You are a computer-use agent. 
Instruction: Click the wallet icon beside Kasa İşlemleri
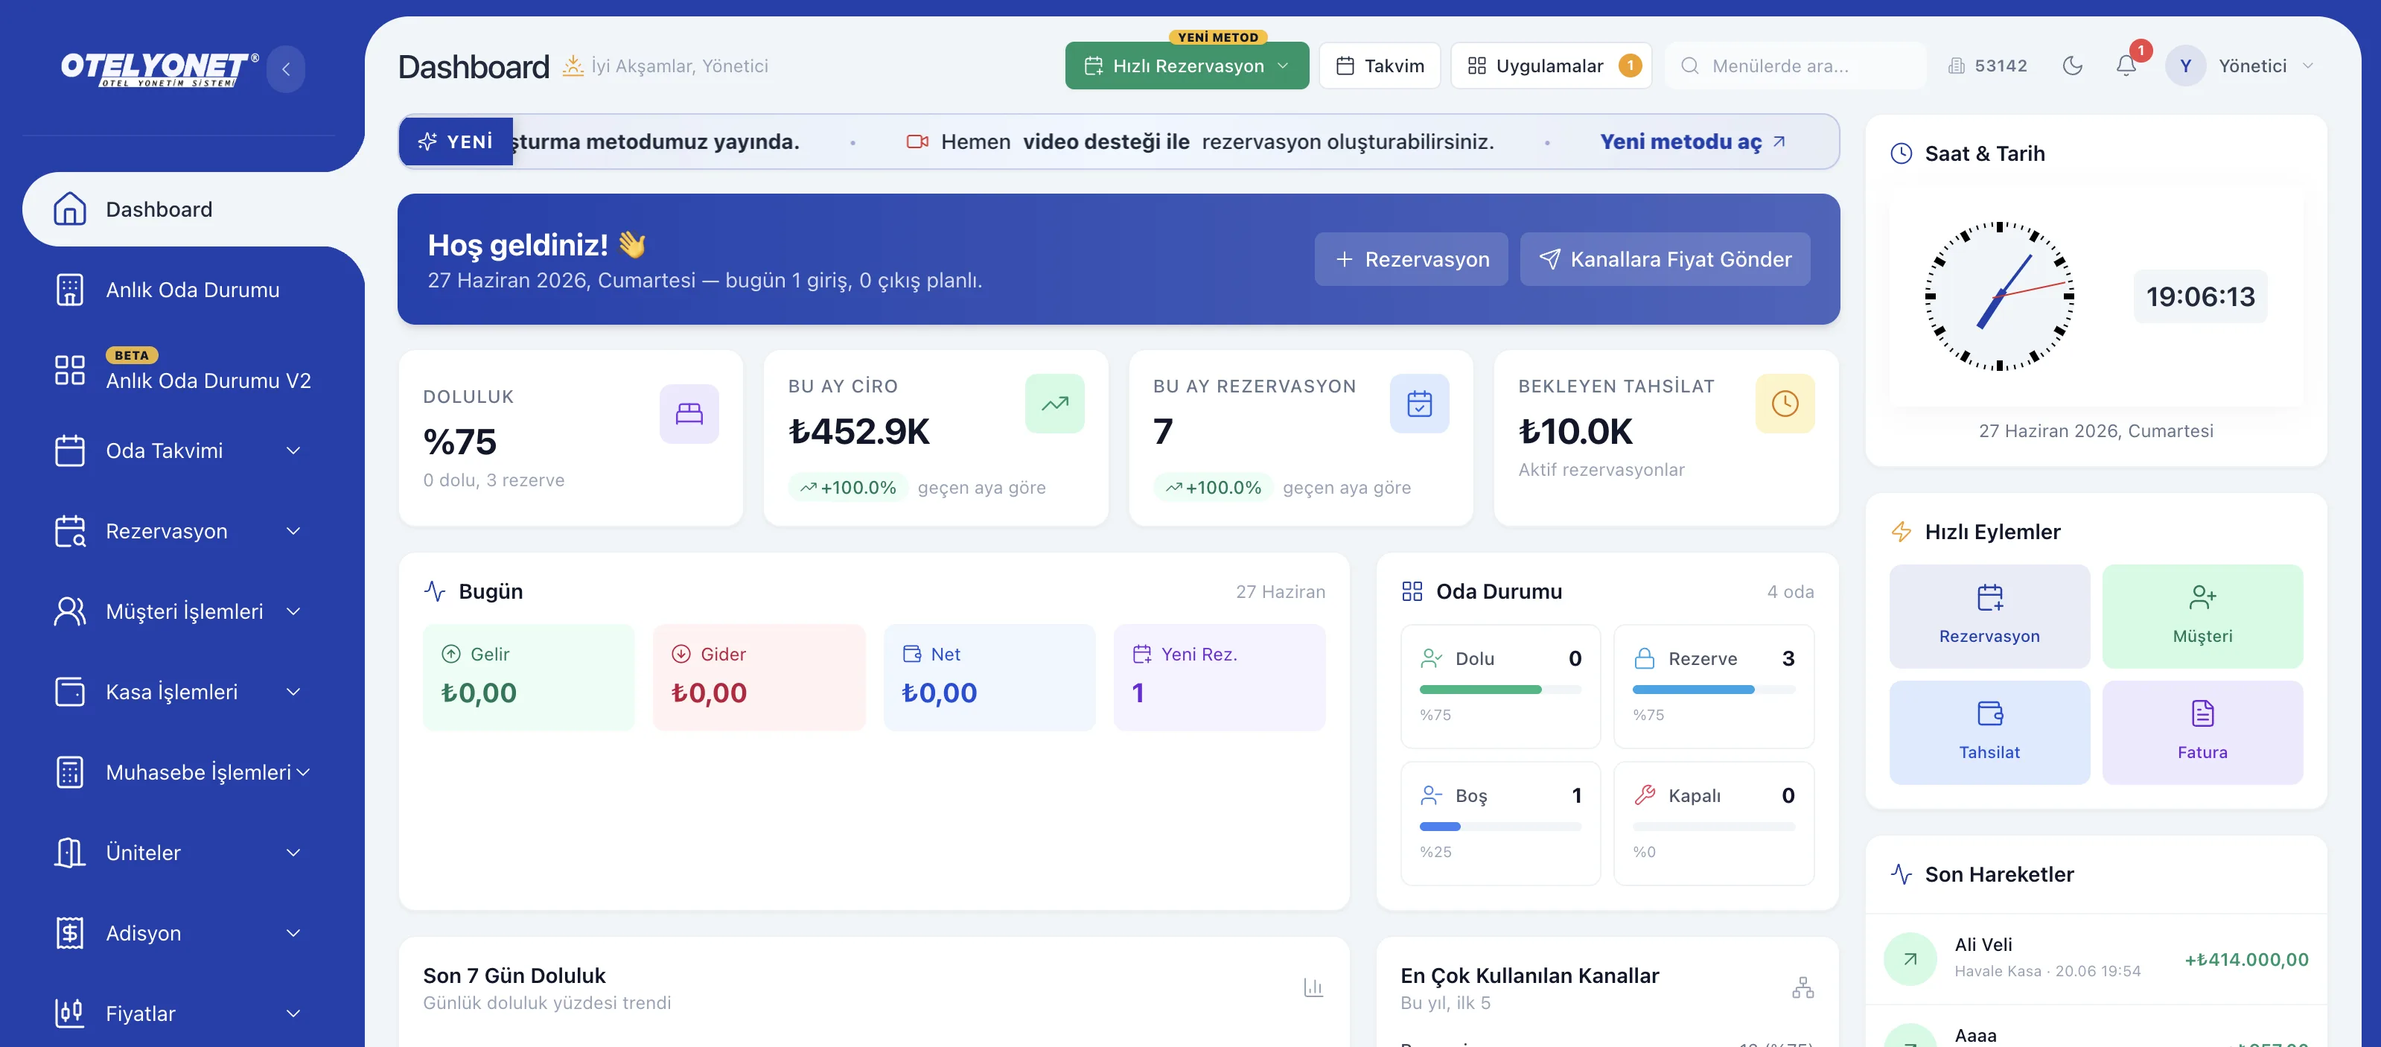[69, 692]
